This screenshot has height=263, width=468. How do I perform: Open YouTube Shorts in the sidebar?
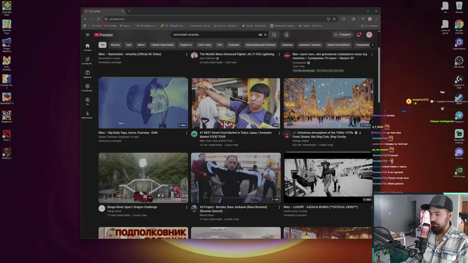pos(87,61)
